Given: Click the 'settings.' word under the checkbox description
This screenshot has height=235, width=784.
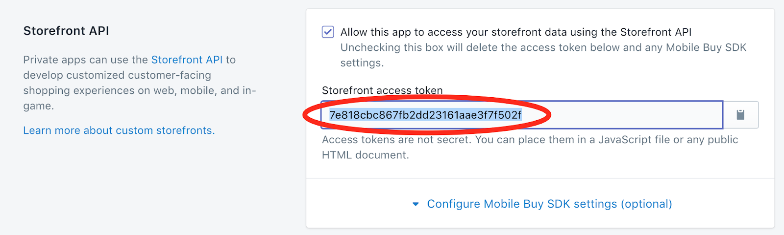Looking at the screenshot, I should click(x=362, y=63).
